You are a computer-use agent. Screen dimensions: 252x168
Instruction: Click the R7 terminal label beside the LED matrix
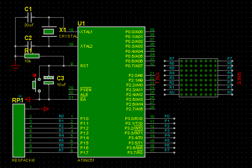172,59
